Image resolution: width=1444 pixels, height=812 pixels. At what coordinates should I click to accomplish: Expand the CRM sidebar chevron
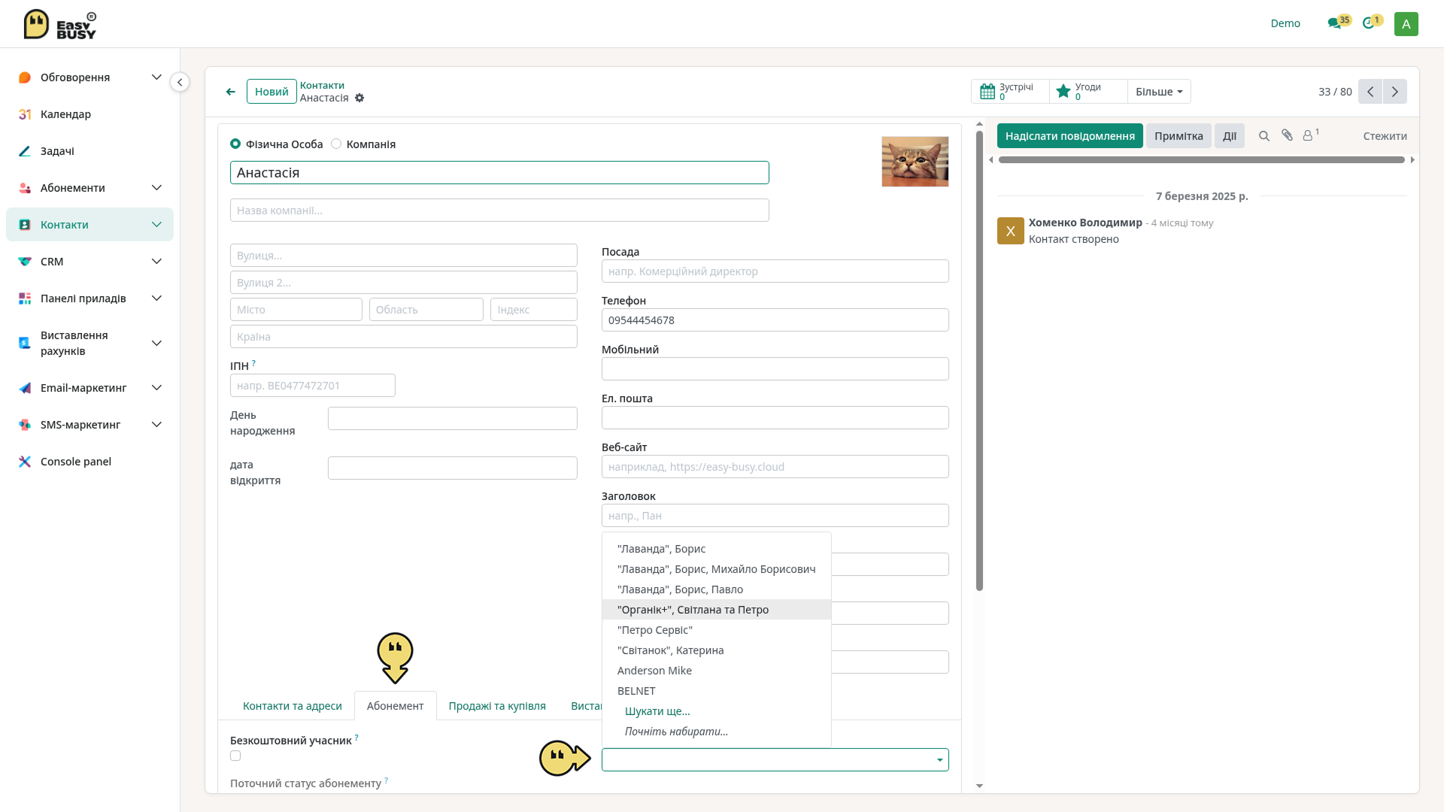click(156, 262)
